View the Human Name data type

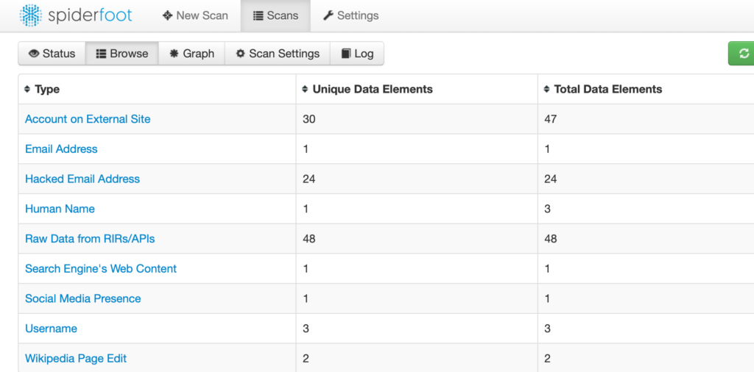(x=60, y=209)
